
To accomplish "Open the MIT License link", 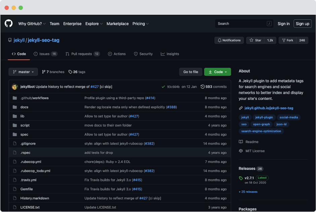I will click(255, 151).
